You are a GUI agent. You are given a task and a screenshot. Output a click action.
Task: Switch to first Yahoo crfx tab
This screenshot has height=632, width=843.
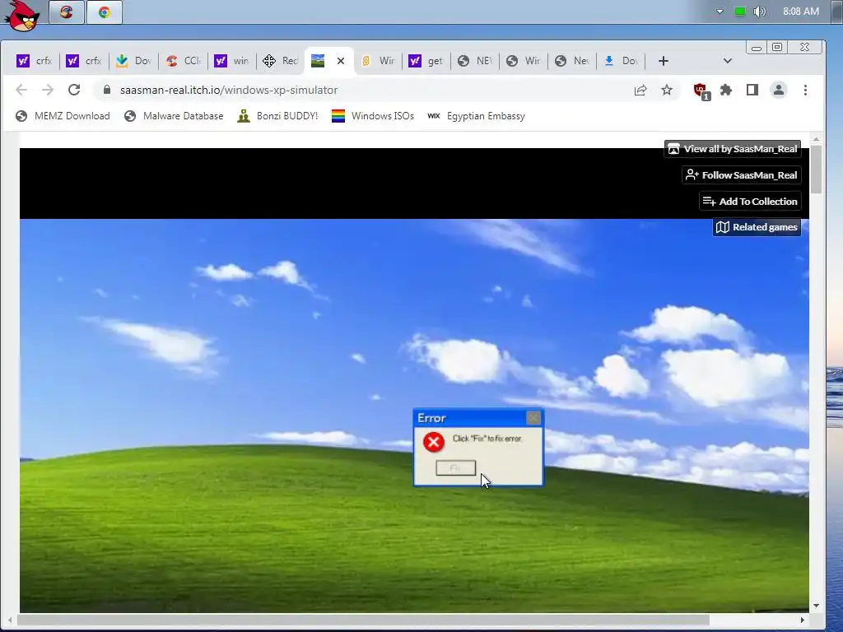tap(35, 61)
